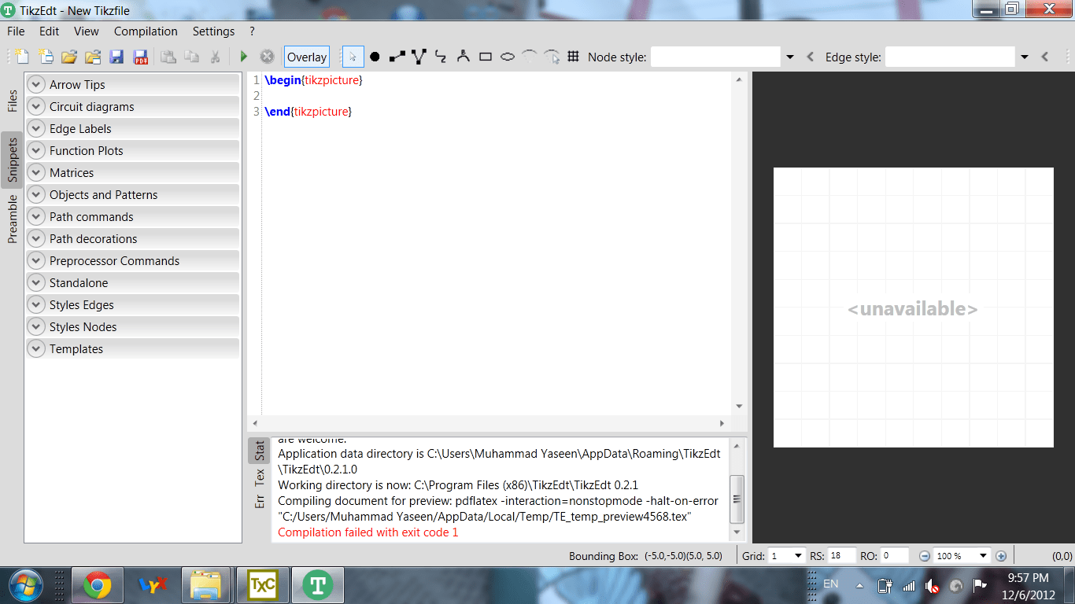Select the edge drawing tool
Image resolution: width=1075 pixels, height=604 pixels.
click(397, 56)
